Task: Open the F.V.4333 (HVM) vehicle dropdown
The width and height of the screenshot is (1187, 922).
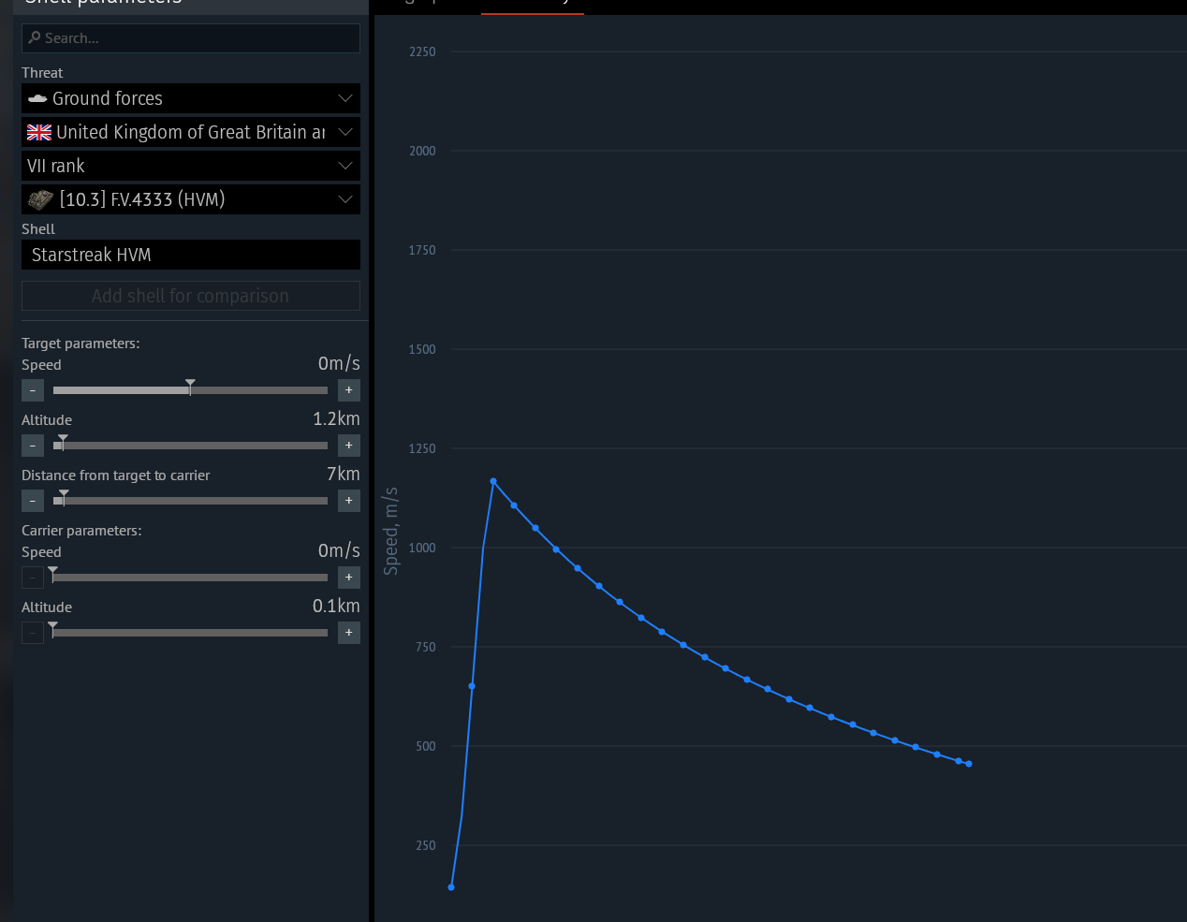Action: 191,199
